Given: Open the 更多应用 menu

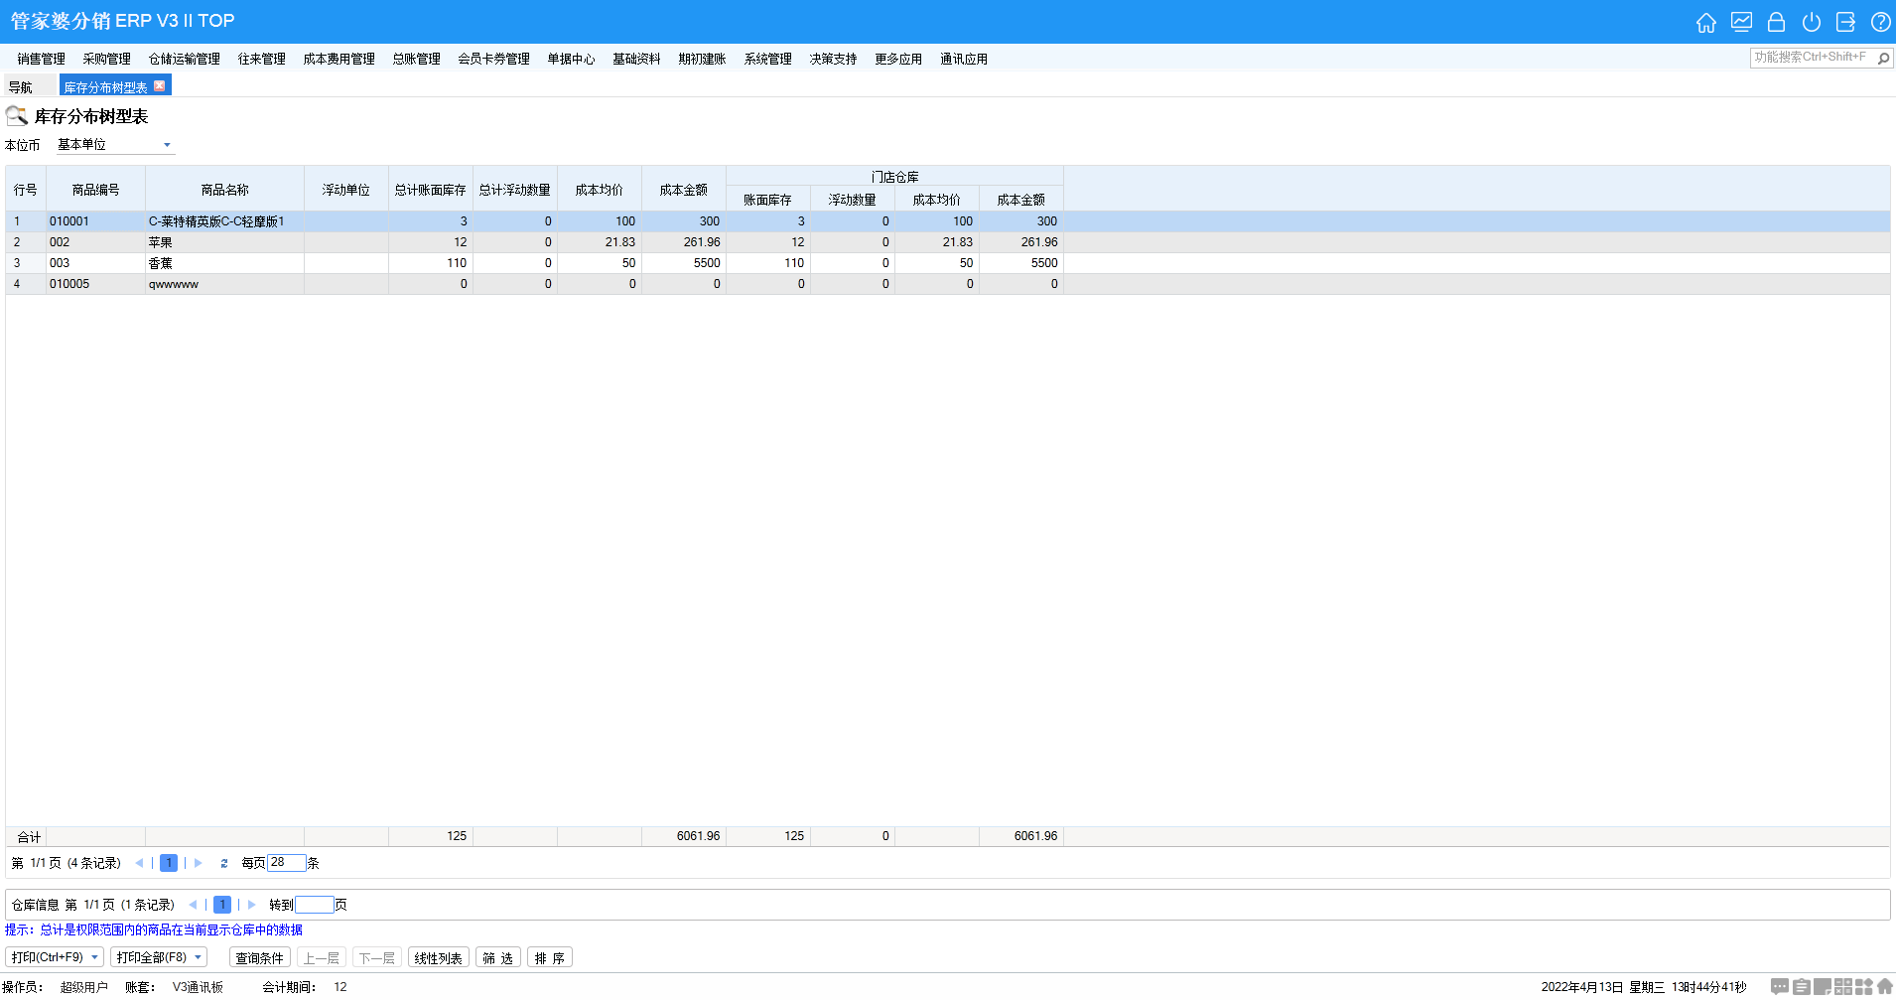Looking at the screenshot, I should coord(898,59).
